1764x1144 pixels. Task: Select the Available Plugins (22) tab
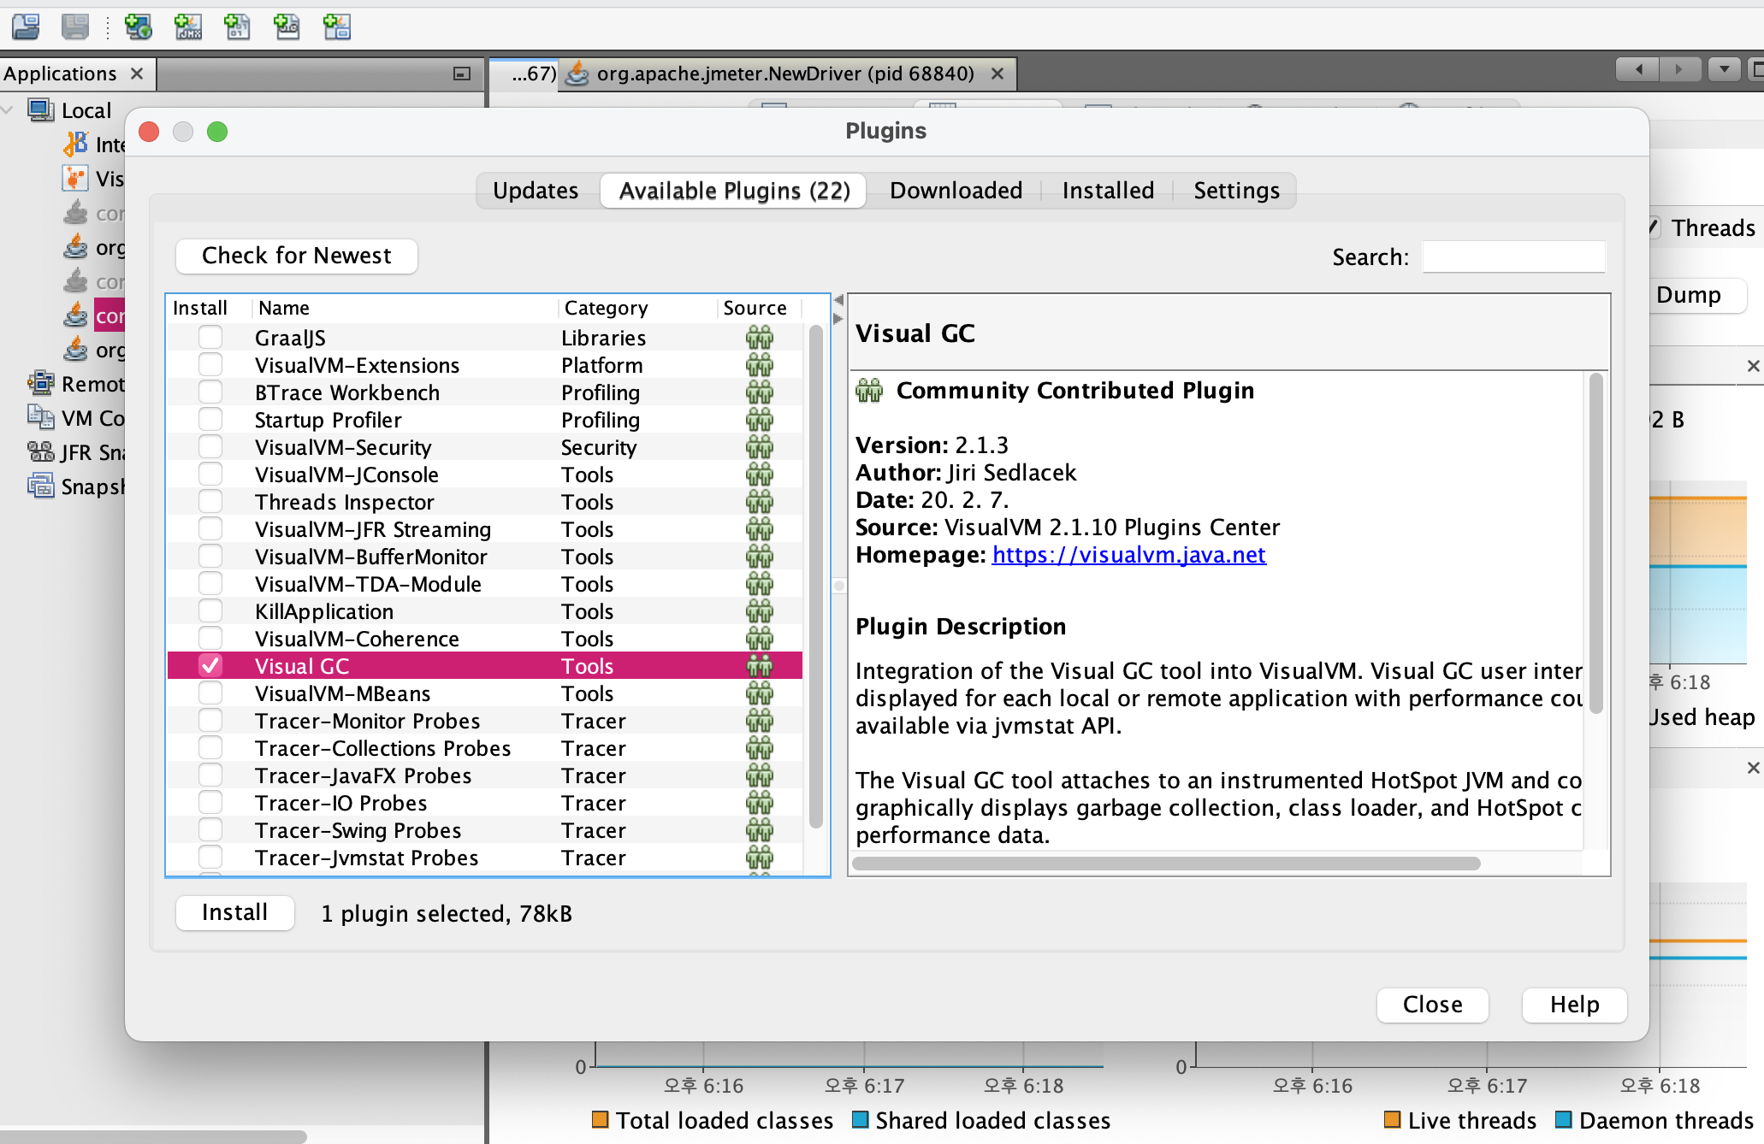pos(734,190)
